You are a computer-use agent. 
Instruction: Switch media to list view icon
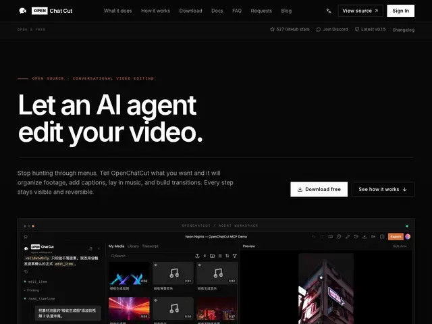pyautogui.click(x=220, y=256)
